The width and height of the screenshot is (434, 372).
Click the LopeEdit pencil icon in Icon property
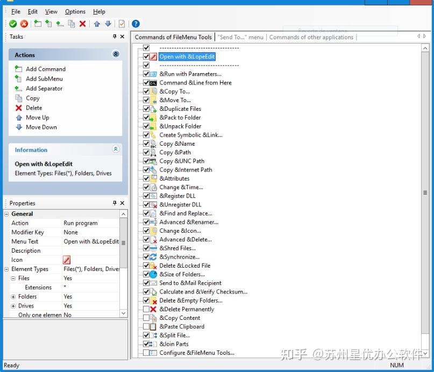(67, 260)
